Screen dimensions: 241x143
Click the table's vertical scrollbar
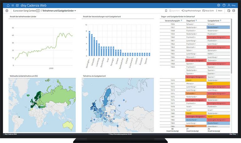point(232,47)
